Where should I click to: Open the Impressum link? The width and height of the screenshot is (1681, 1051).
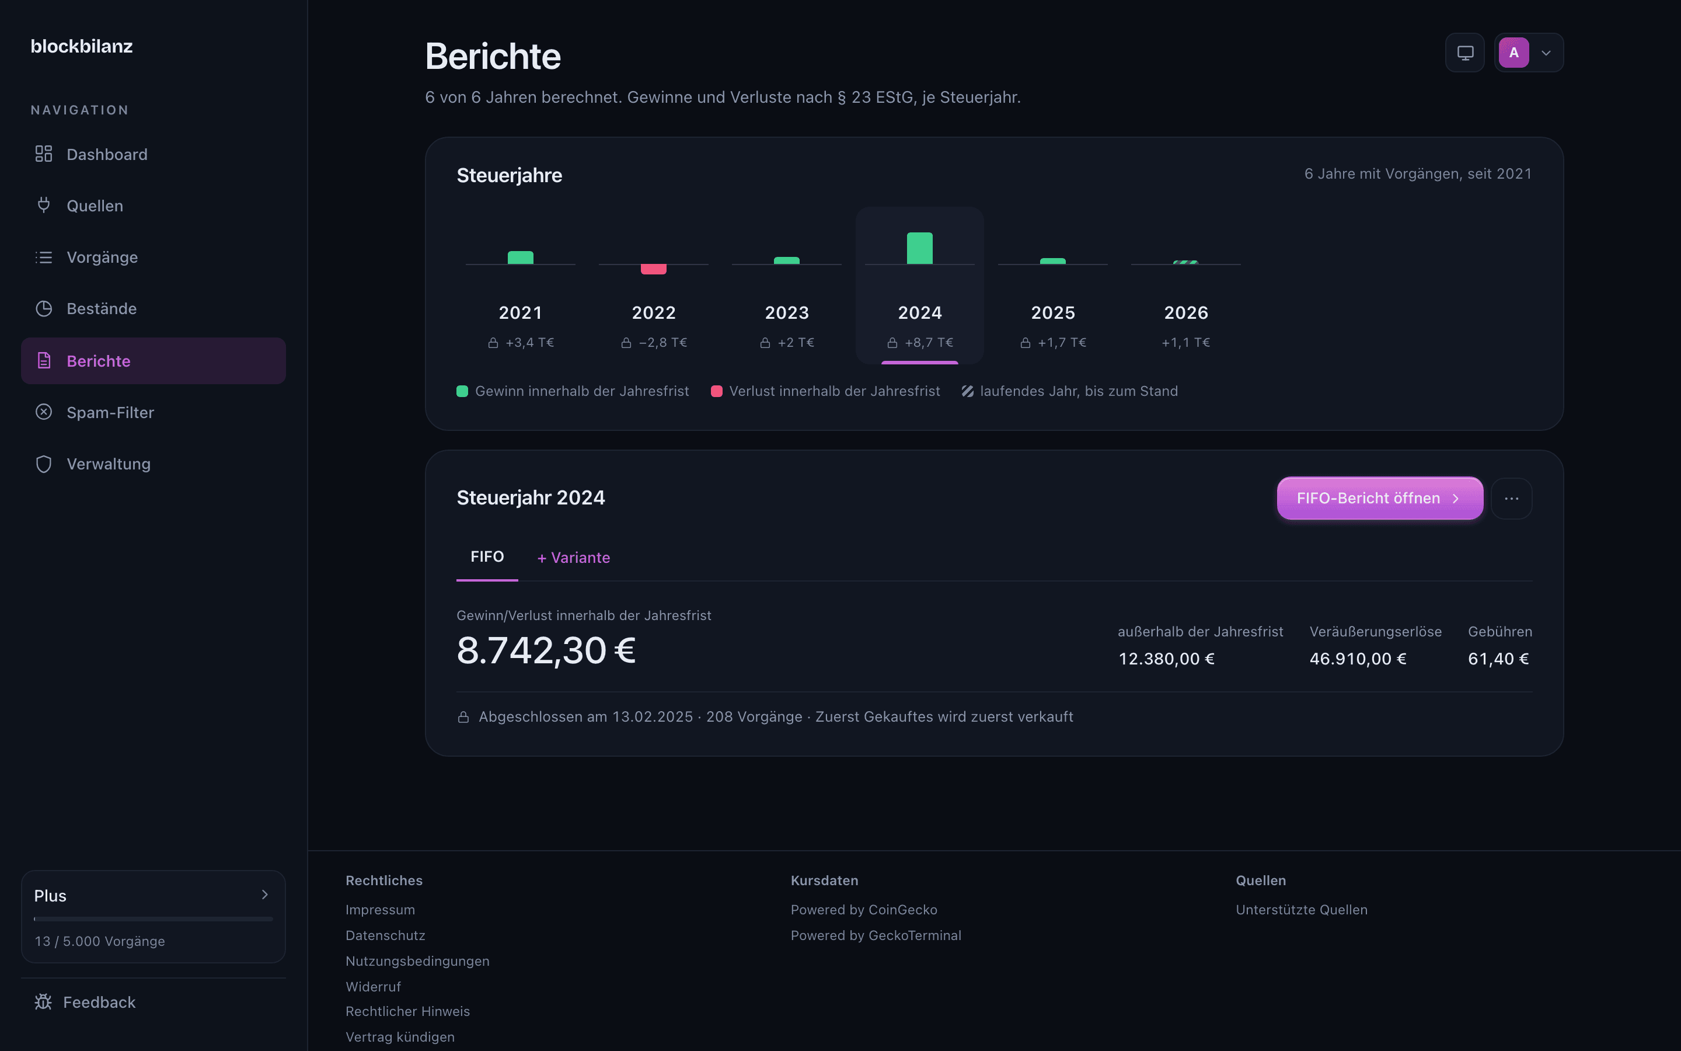pos(380,910)
